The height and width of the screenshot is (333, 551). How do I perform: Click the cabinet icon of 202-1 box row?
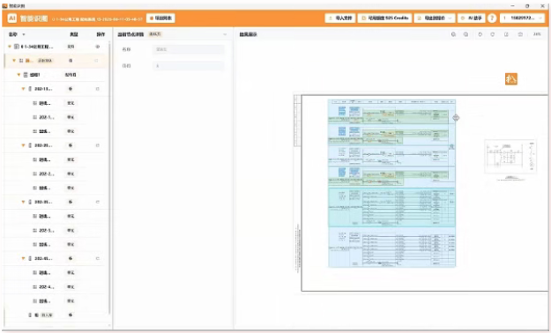point(30,89)
